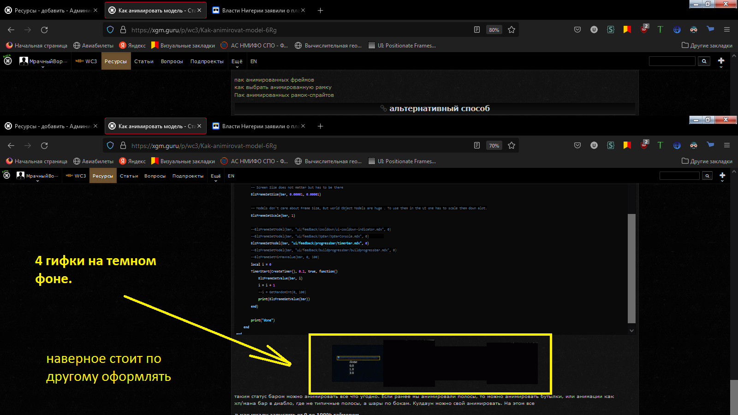Expand the site plus menu in upper window
The image size is (738, 415).
point(721,62)
